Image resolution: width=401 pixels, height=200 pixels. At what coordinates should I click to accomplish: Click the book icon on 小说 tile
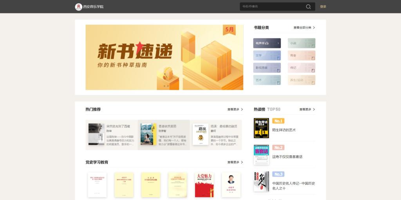click(x=312, y=46)
